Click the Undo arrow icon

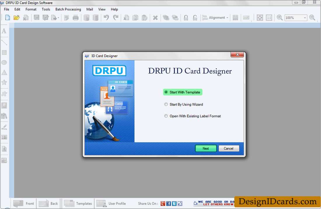pyautogui.click(x=106, y=17)
